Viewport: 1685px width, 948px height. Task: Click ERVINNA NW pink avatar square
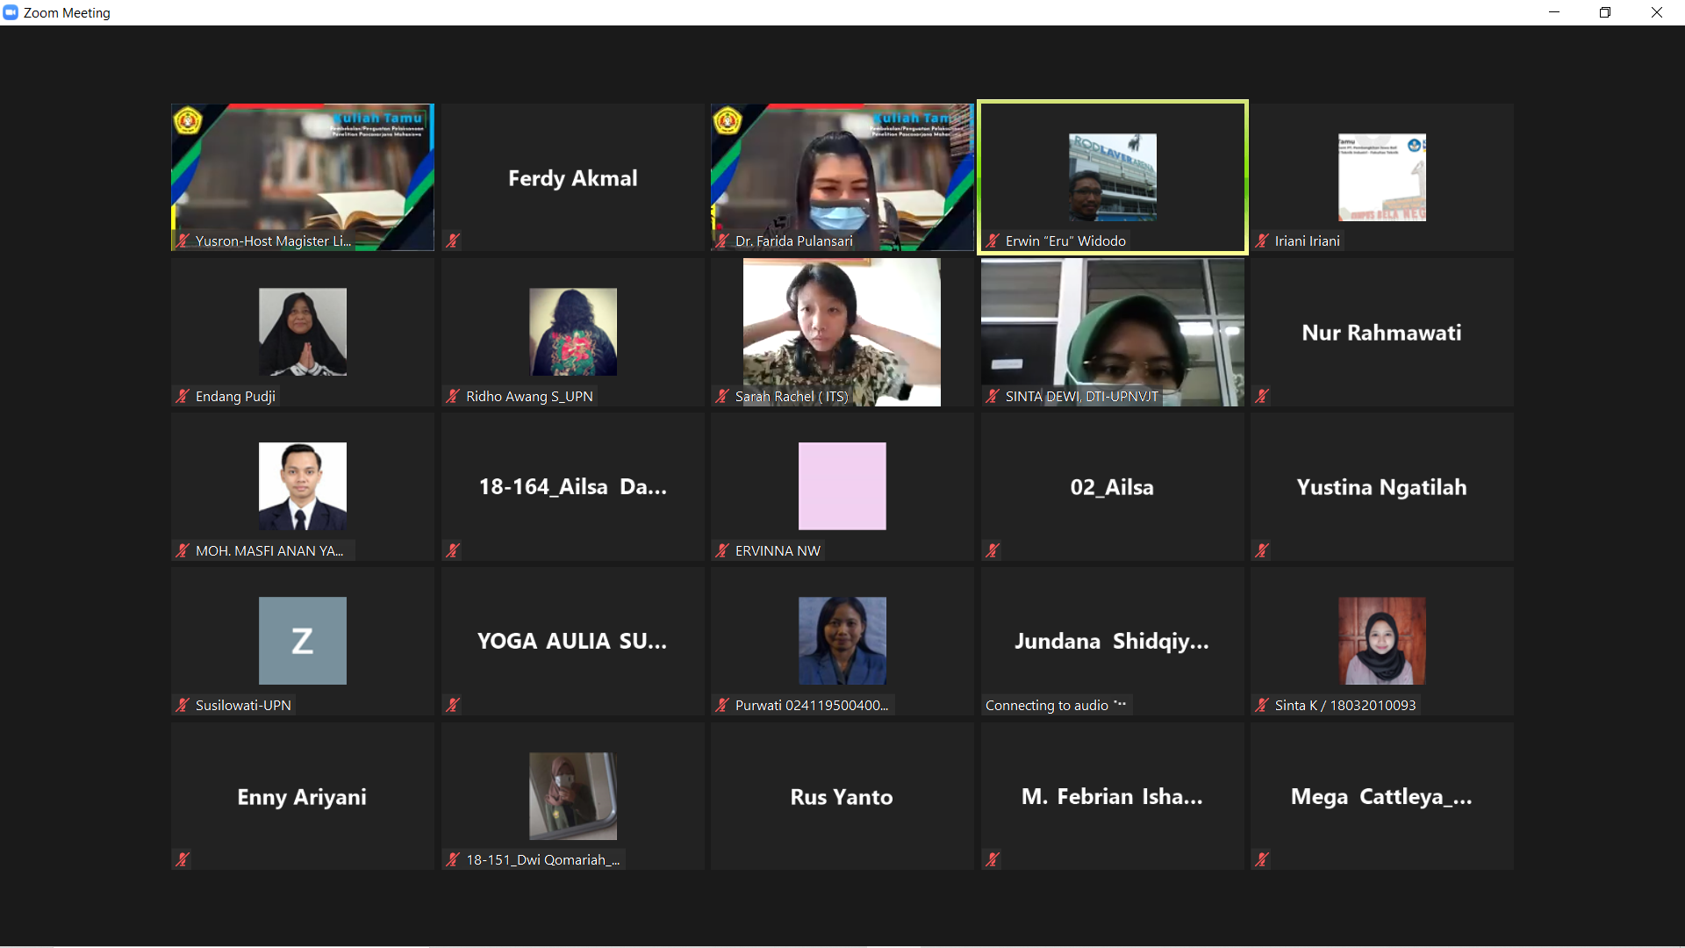coord(842,486)
